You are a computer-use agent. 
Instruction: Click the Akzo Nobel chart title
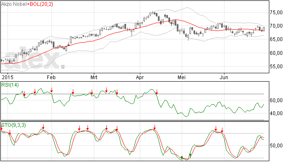tap(14, 4)
